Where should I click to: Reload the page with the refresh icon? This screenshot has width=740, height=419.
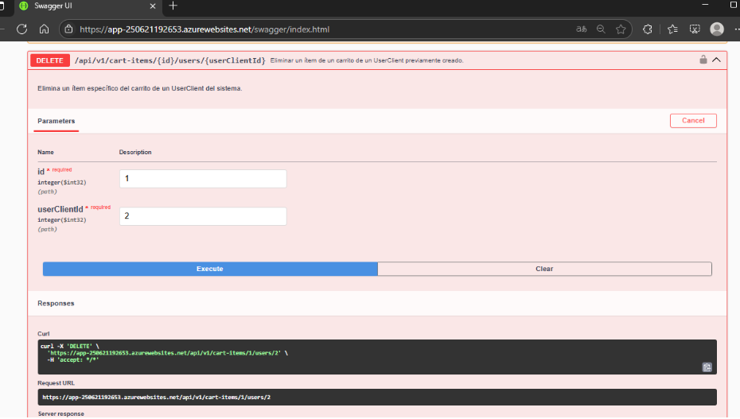pyautogui.click(x=21, y=29)
